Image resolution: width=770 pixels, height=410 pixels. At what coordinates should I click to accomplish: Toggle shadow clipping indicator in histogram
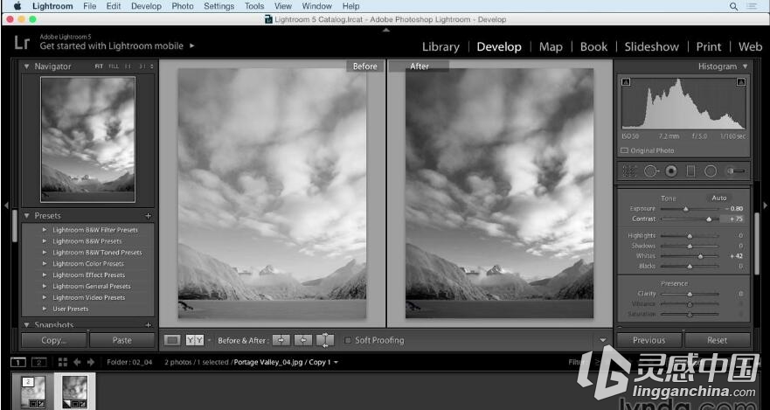click(x=626, y=82)
